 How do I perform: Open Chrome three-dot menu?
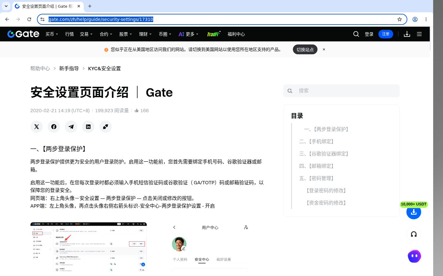tap(426, 19)
